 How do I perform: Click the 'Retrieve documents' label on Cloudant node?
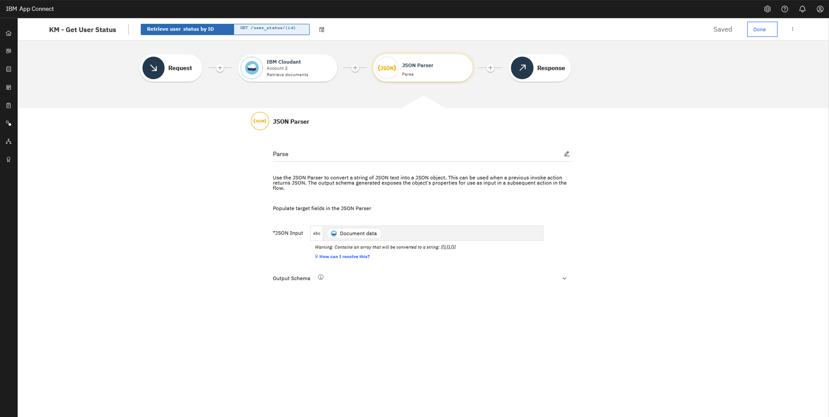coord(287,75)
